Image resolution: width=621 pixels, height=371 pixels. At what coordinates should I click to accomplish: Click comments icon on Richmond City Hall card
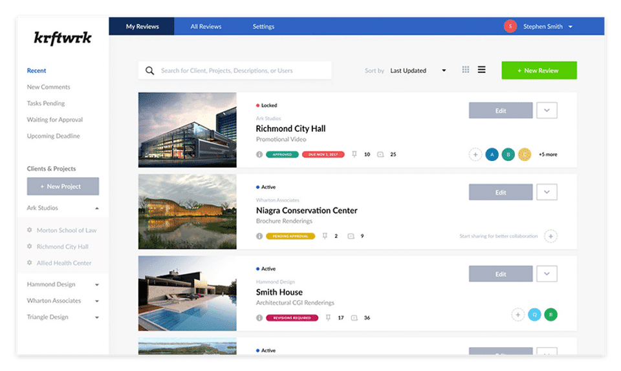pos(380,154)
